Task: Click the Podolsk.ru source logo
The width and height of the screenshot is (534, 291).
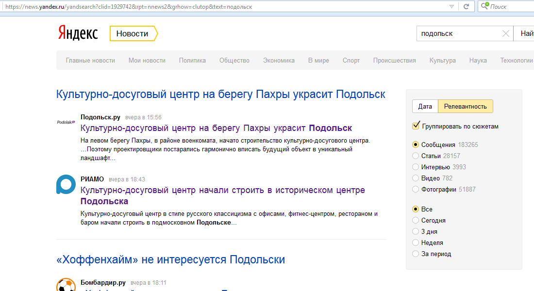Action: pos(66,122)
